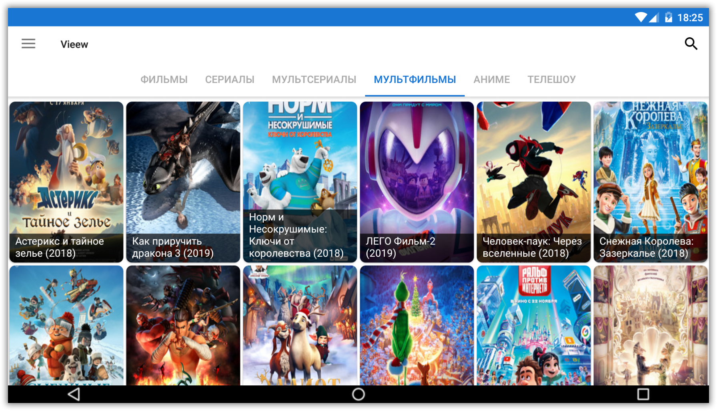This screenshot has width=717, height=411.
Task: Open the recent apps square button
Action: pyautogui.click(x=643, y=394)
